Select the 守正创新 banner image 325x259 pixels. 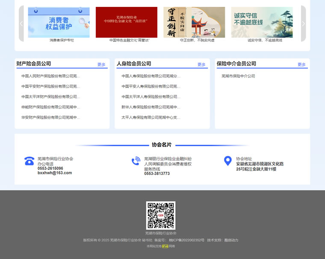194,22
